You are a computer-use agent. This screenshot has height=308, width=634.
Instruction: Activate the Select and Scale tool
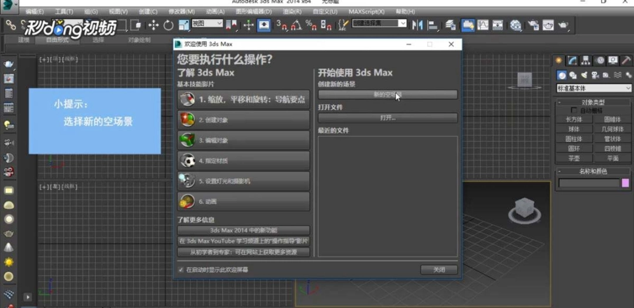pyautogui.click(x=183, y=25)
